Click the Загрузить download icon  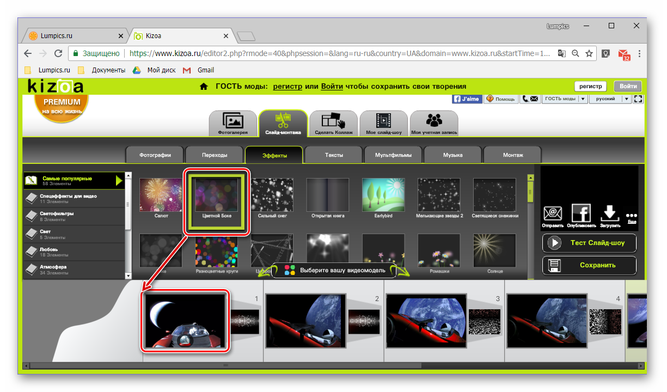click(609, 213)
